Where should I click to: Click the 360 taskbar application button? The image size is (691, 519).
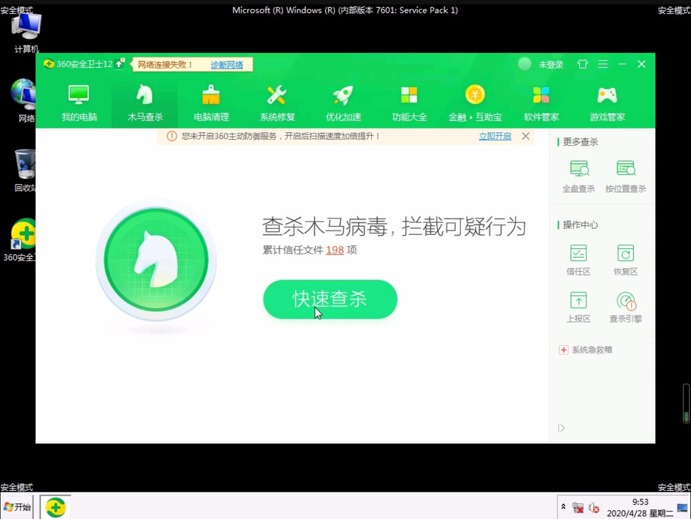coord(55,508)
